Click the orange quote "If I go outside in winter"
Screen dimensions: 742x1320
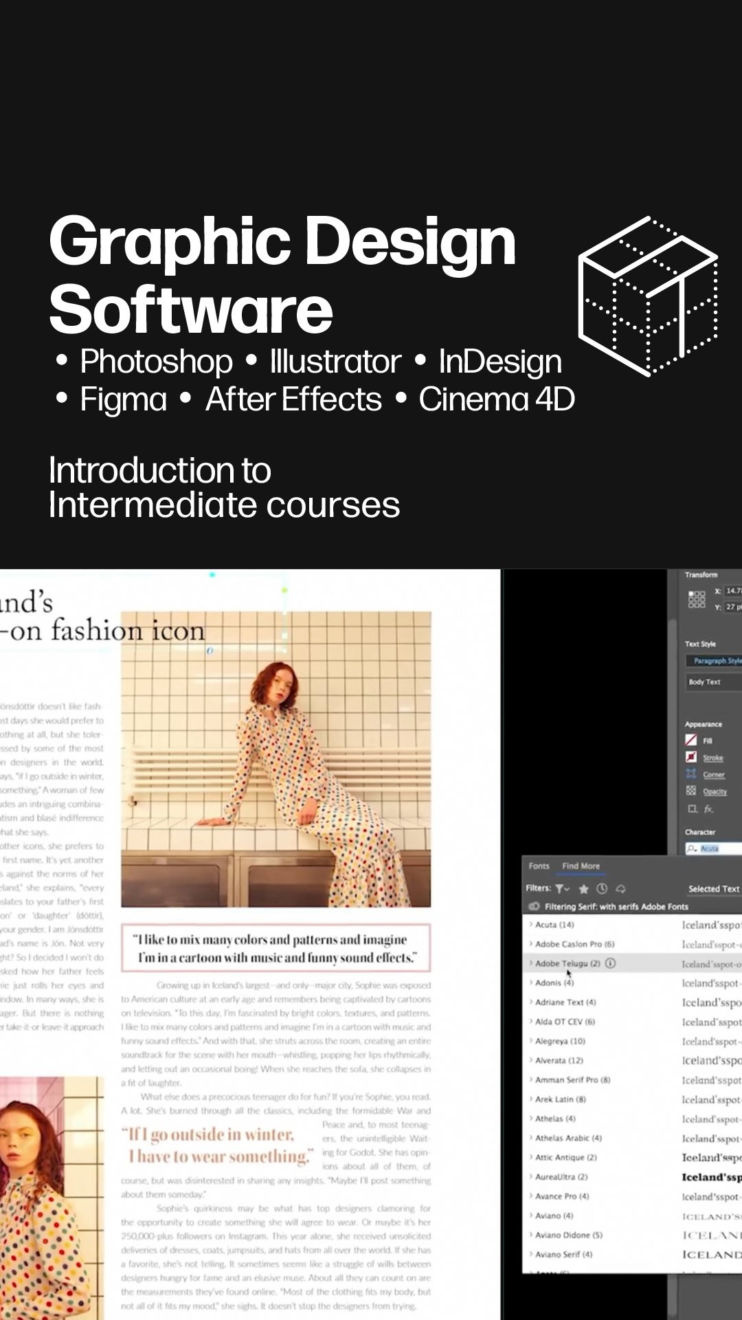coord(217,1145)
